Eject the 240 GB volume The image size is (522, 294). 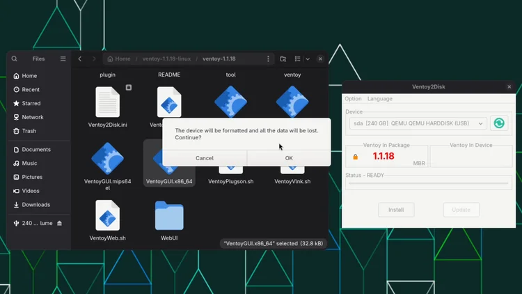pos(60,223)
